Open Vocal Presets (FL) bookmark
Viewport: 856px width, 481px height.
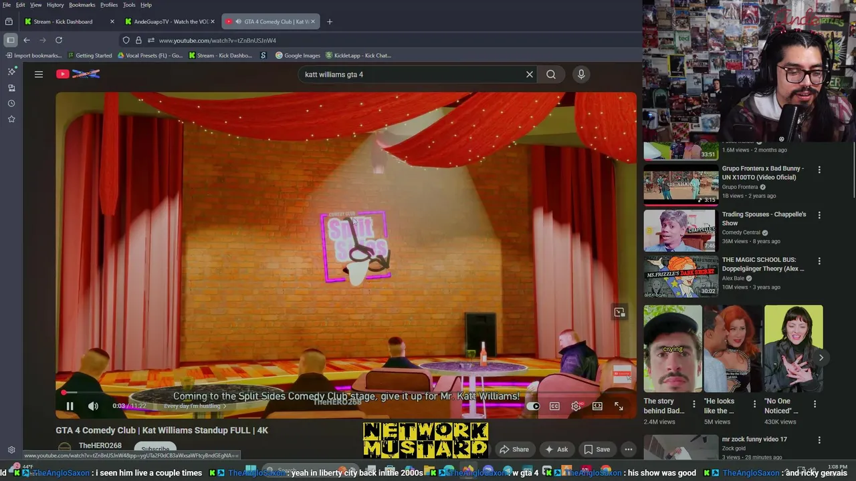(x=150, y=55)
